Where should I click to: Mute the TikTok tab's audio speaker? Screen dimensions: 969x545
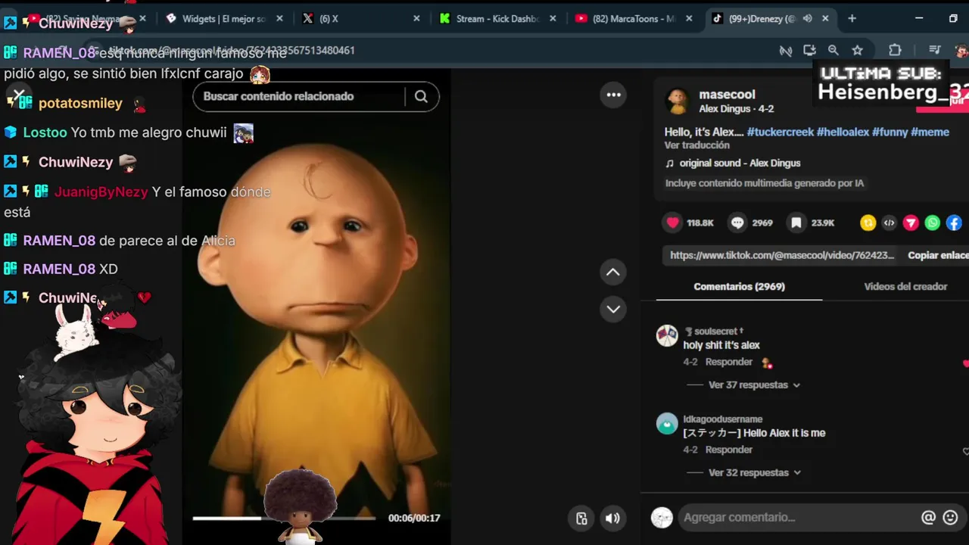coord(807,18)
